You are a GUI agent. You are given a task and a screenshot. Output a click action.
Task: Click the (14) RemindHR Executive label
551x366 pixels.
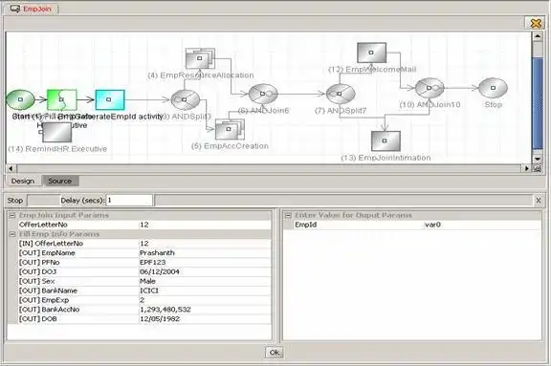(57, 149)
